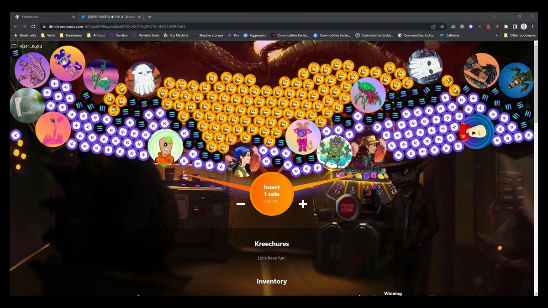
Task: Click the share page icon in address bar
Action: (433, 26)
